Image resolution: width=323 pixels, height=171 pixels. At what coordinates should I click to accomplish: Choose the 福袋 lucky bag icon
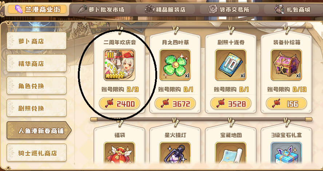[x=119, y=153]
